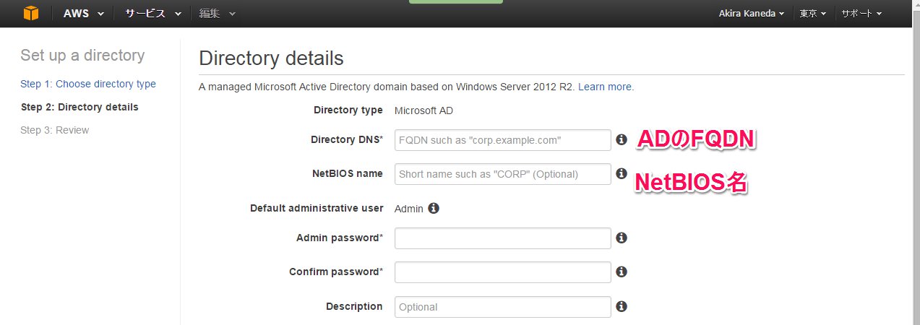
Task: Open the 東京 region selector
Action: coord(813,14)
